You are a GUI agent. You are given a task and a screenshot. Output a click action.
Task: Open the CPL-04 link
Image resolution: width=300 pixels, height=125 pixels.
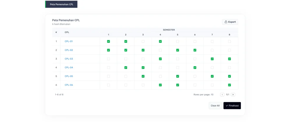tap(69, 67)
